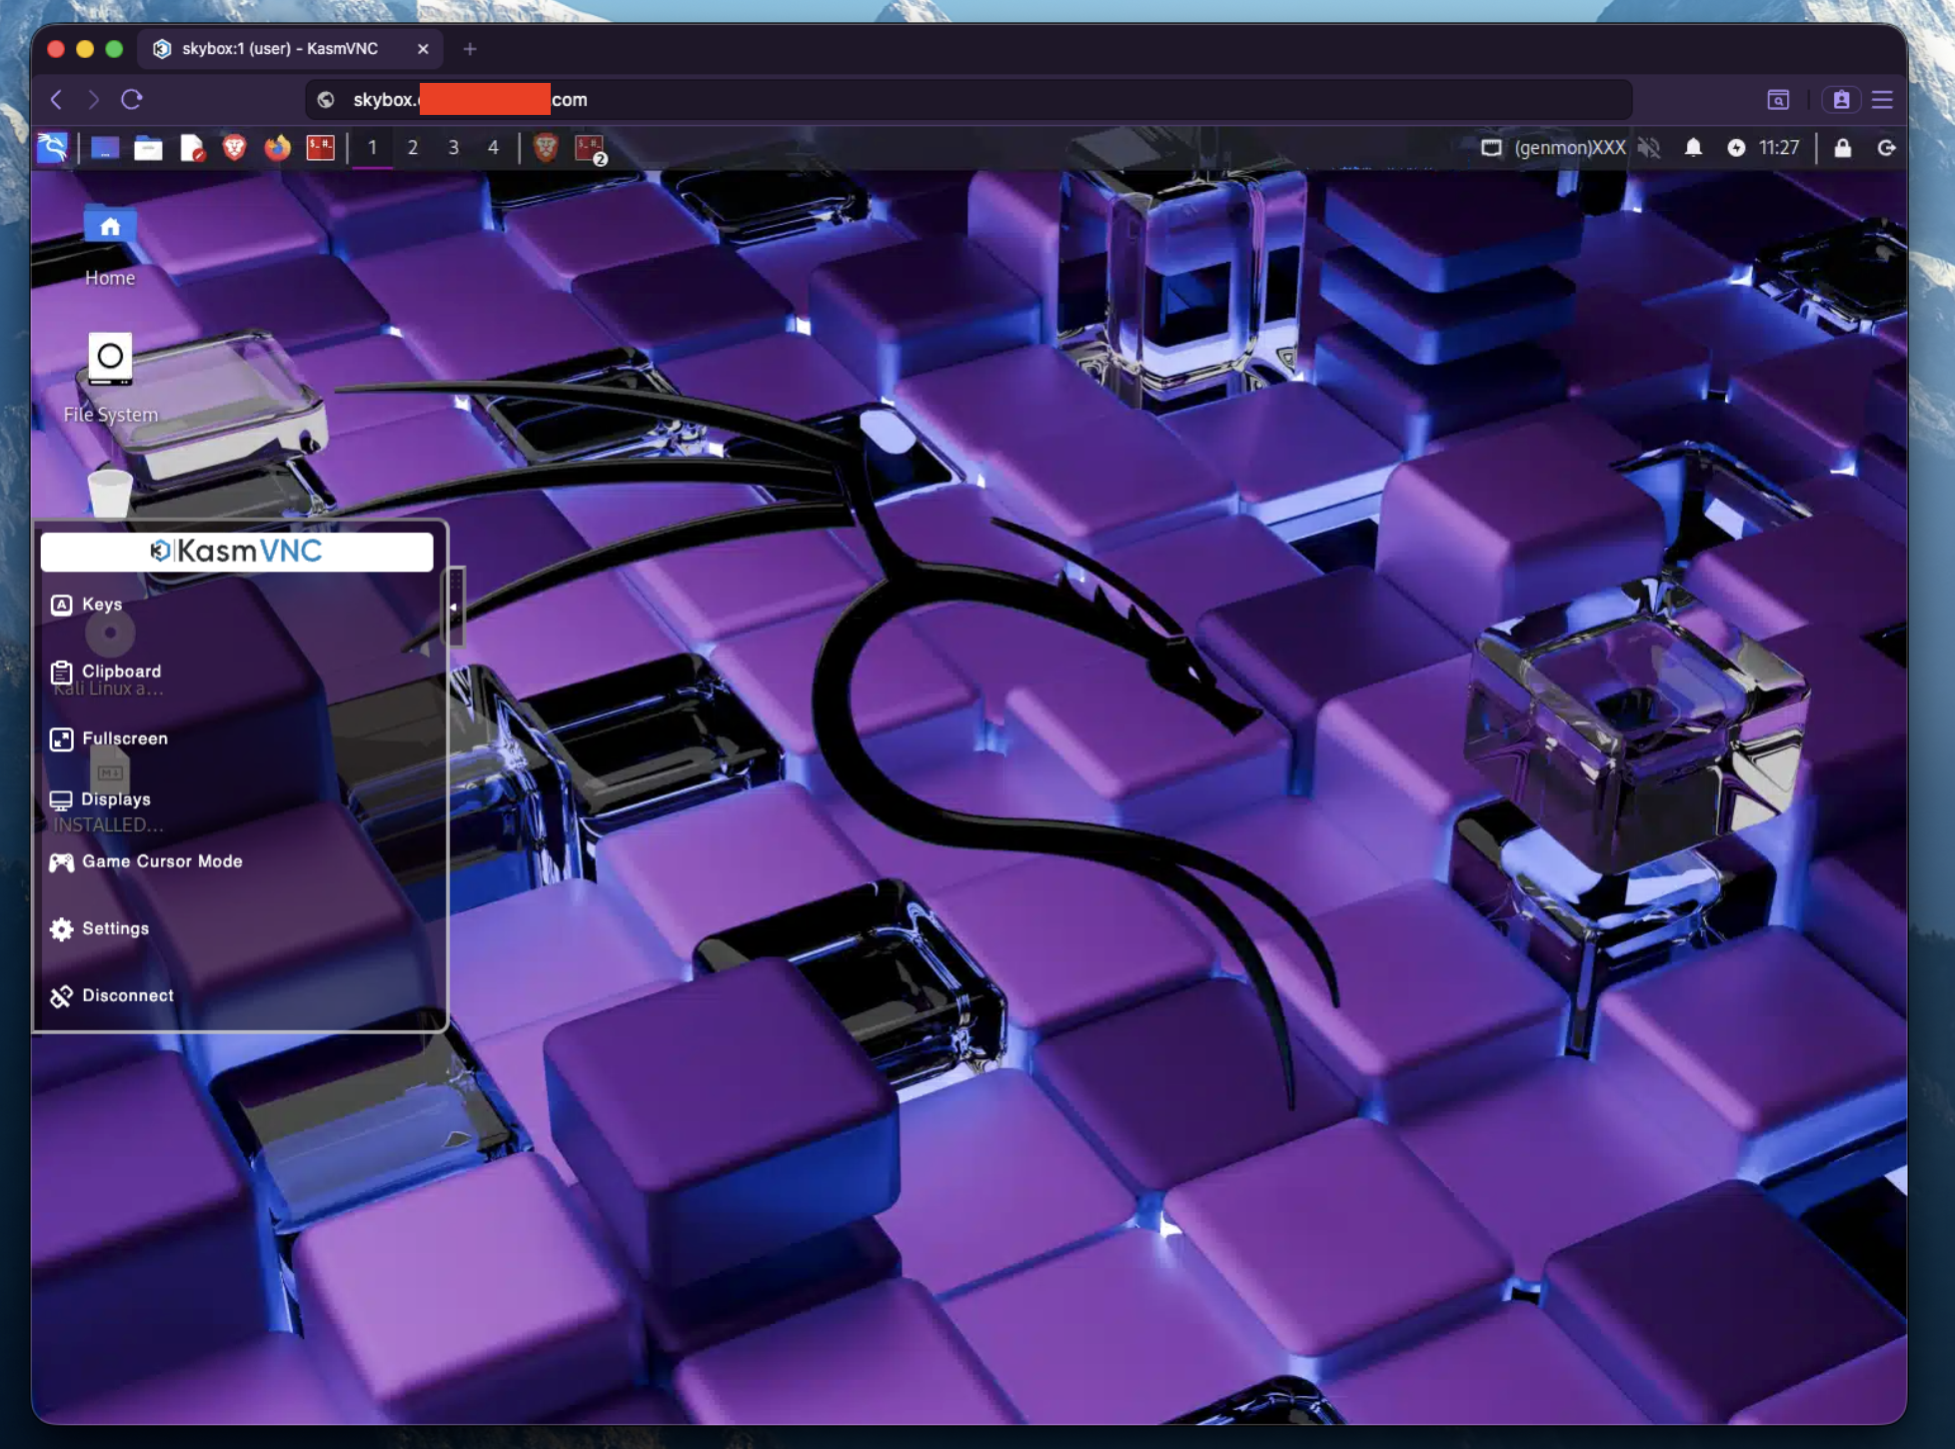Switch to workspace 1
The height and width of the screenshot is (1449, 1955).
[x=372, y=148]
